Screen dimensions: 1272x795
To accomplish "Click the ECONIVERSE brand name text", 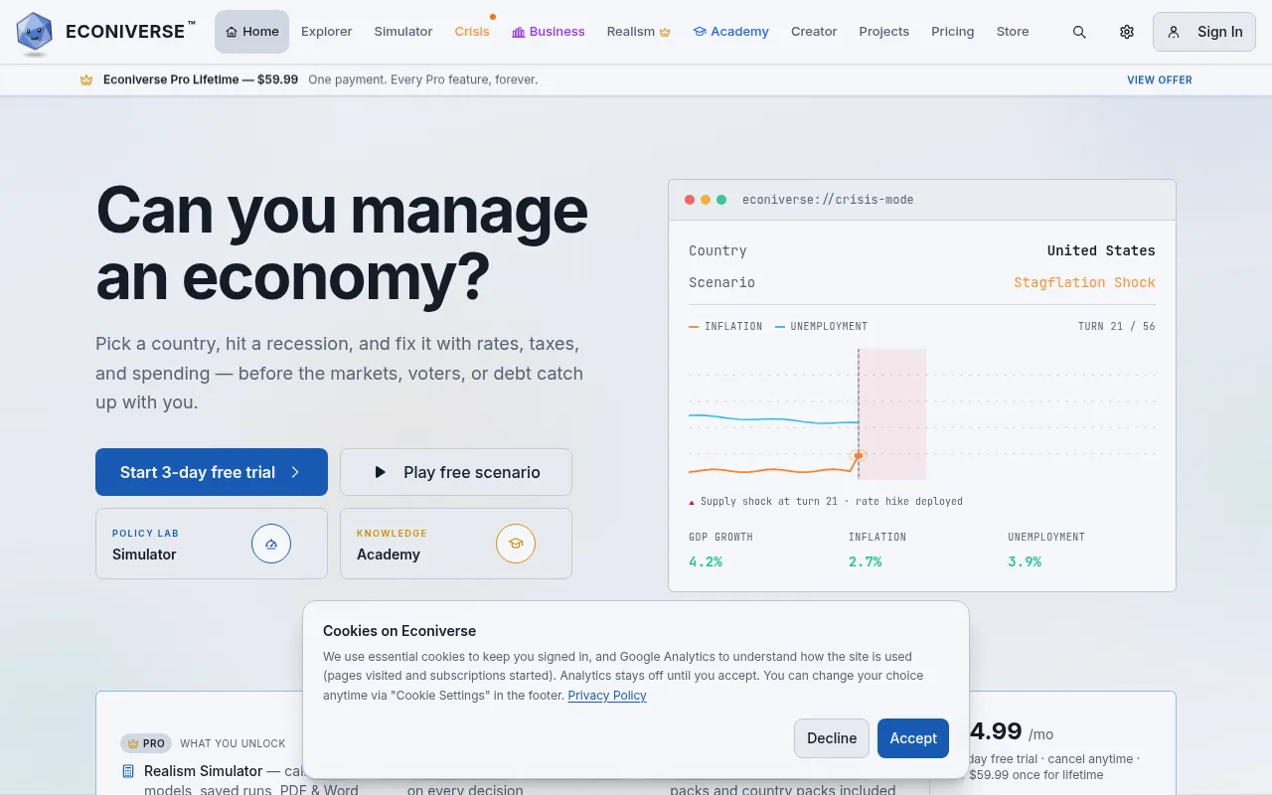I will coord(125,32).
